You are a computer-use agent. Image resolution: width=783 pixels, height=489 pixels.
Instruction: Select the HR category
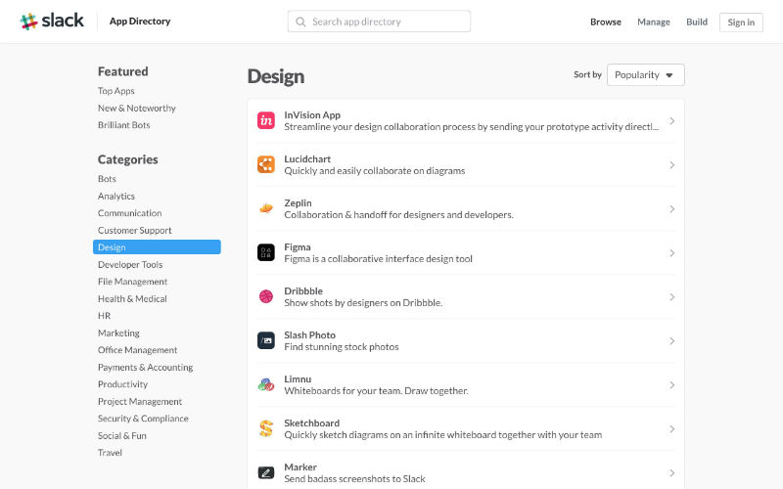pos(105,316)
